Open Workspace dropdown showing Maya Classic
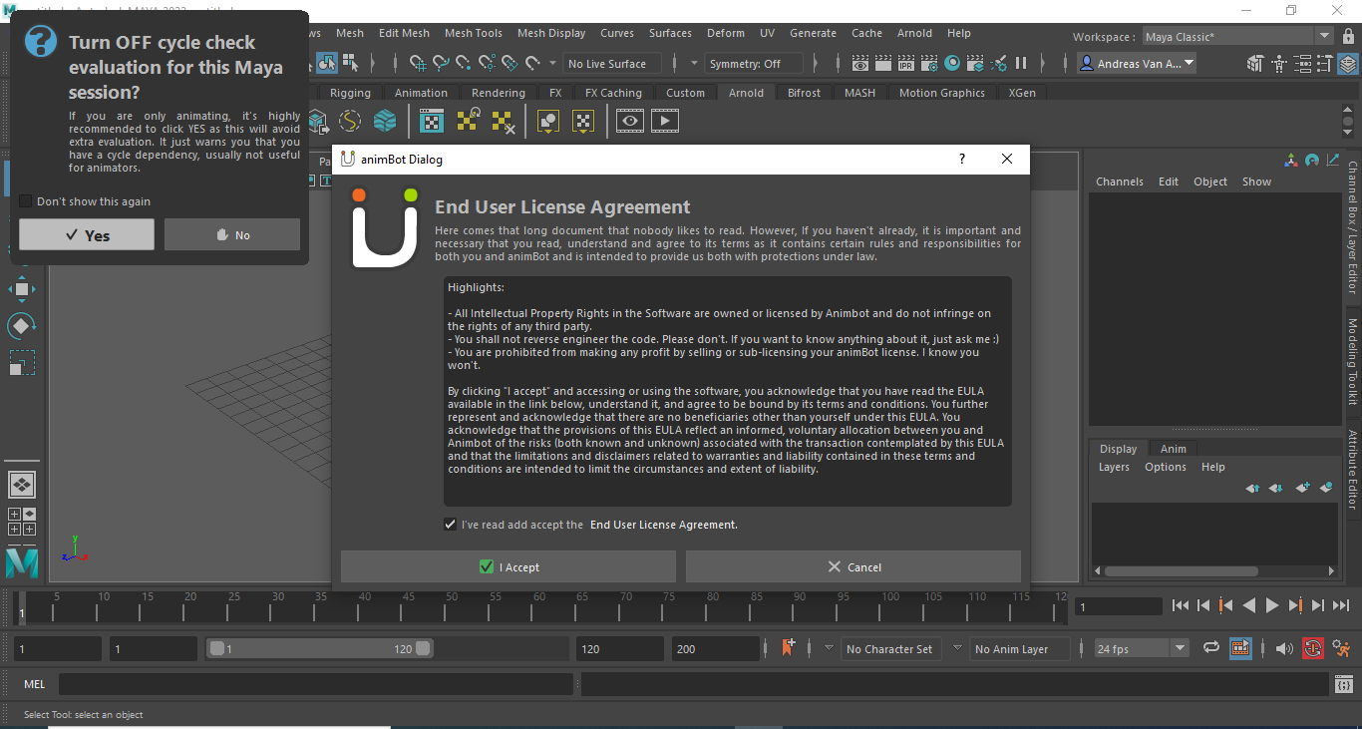 1237,37
